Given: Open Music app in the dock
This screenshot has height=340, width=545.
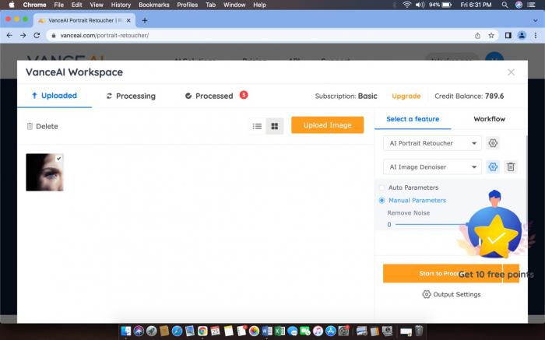Looking at the screenshot, I should tap(318, 331).
